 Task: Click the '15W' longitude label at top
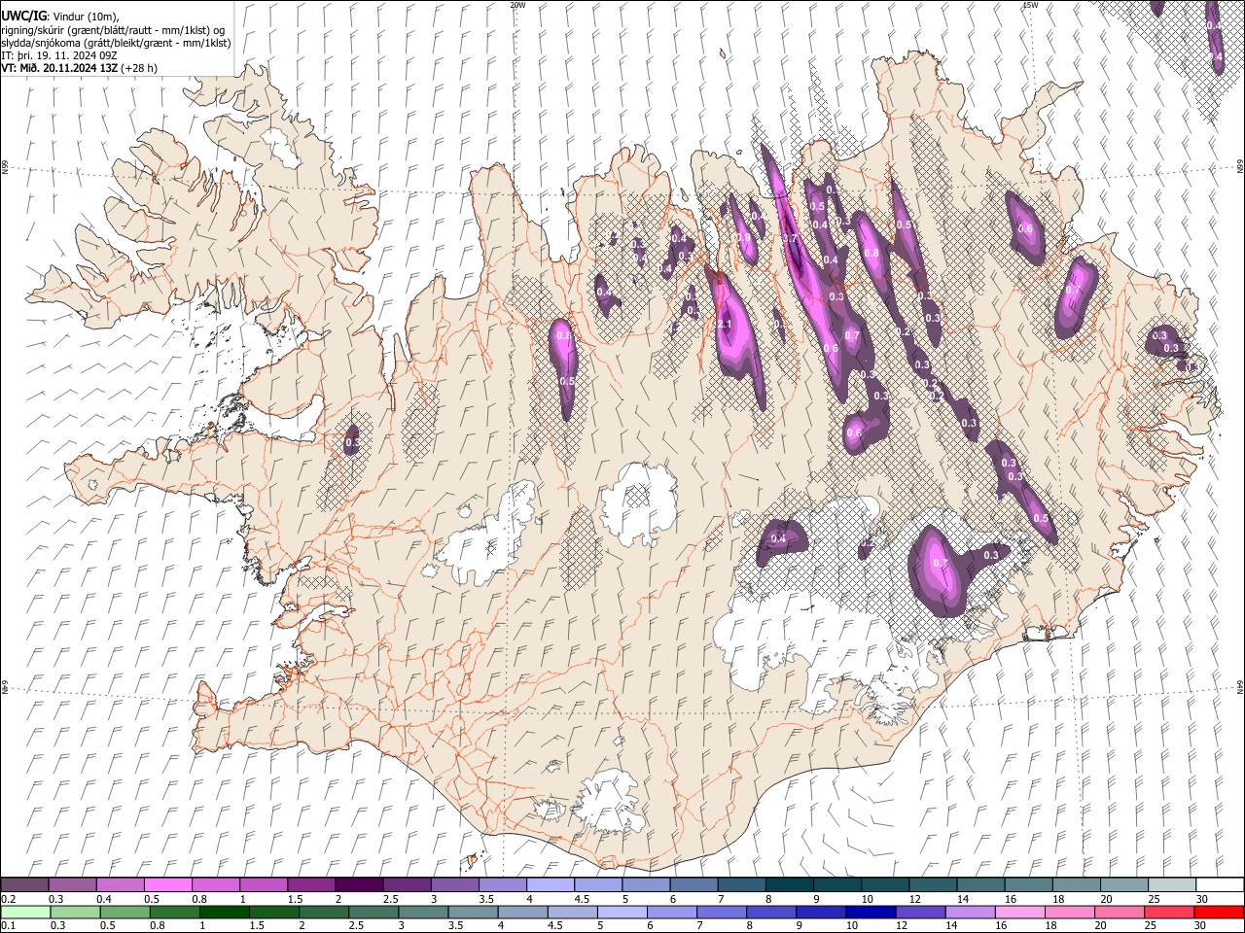[x=1030, y=5]
